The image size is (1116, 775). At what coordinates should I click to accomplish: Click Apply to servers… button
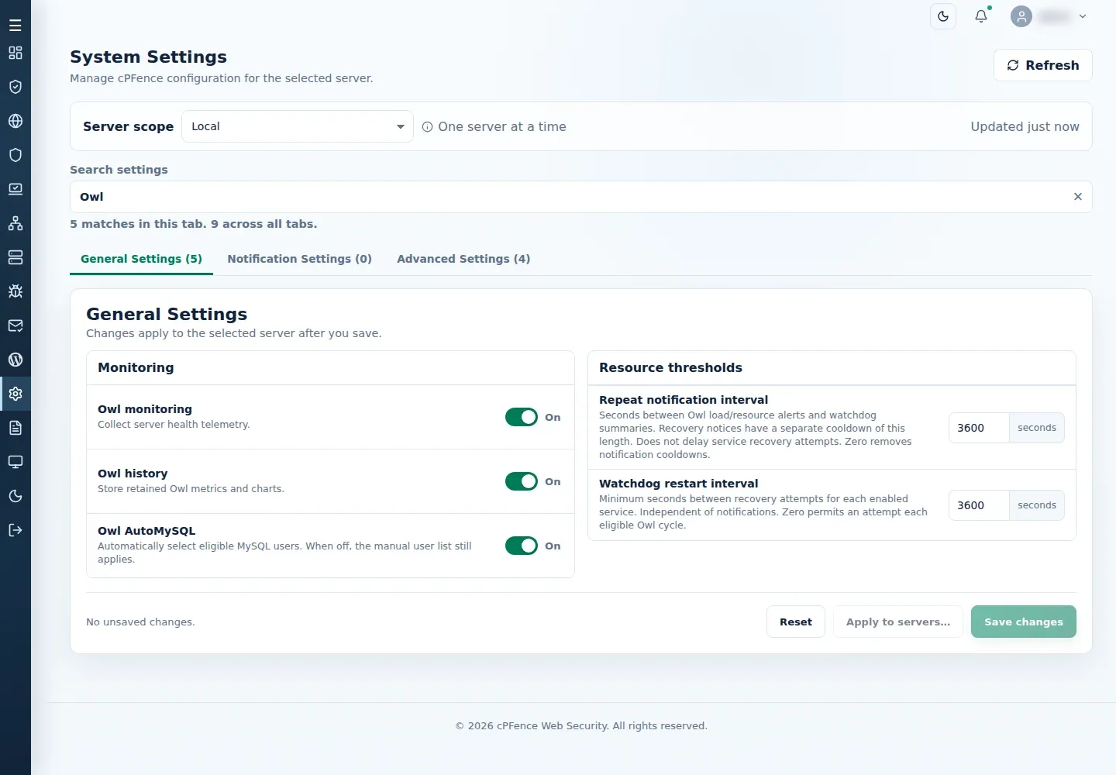898,622
